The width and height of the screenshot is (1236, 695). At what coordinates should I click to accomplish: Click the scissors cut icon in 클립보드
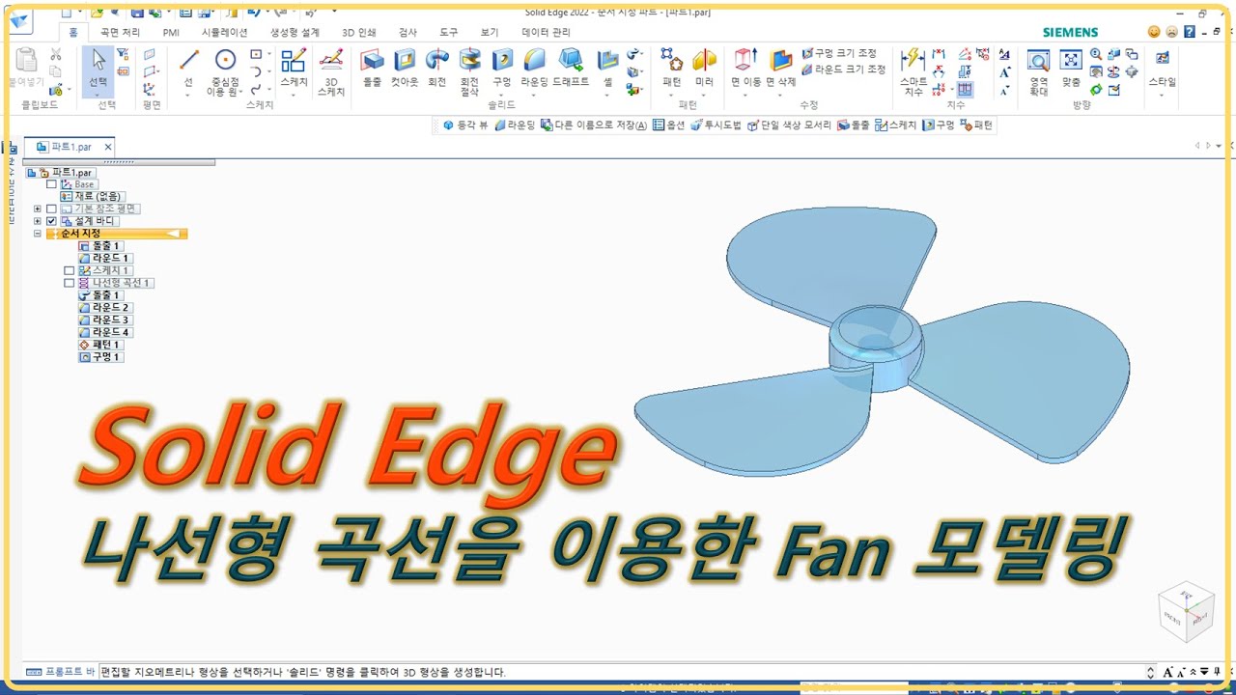point(56,54)
